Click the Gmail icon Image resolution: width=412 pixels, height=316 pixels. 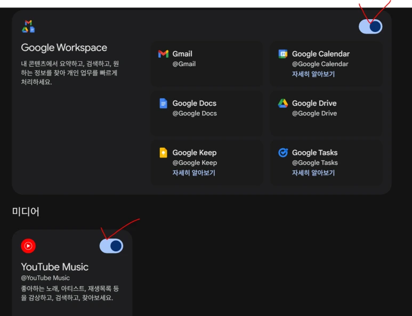point(163,54)
